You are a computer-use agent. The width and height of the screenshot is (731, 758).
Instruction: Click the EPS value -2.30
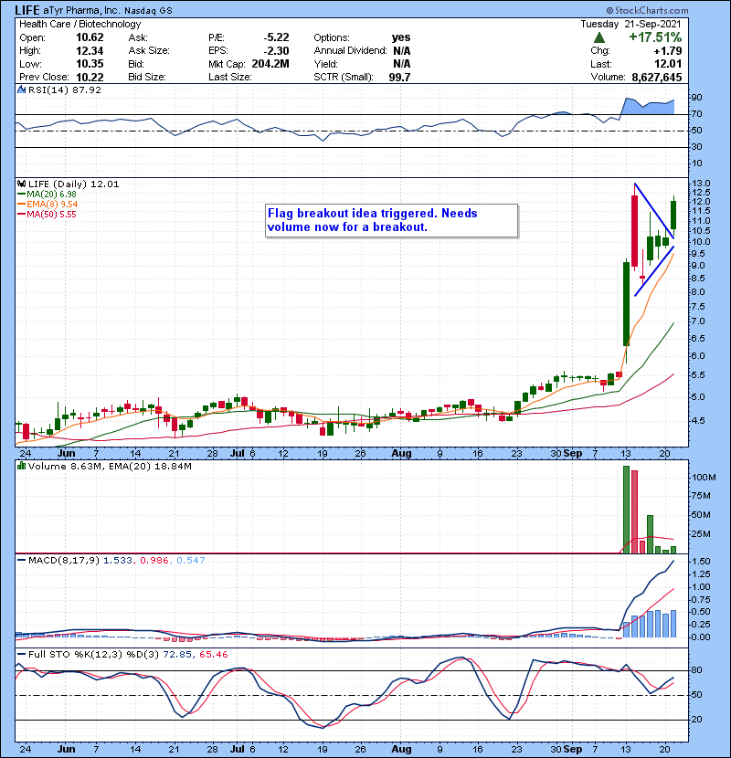(x=276, y=51)
